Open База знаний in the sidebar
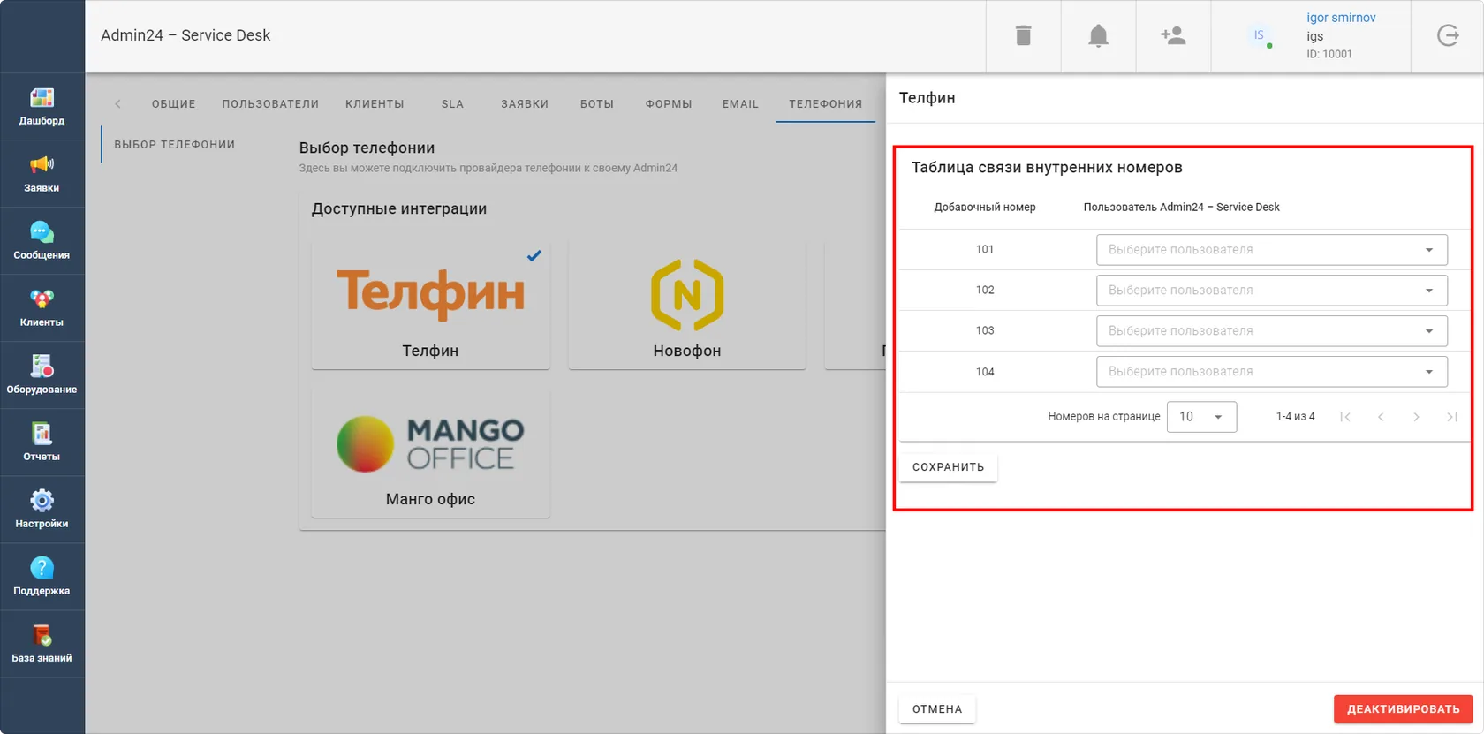 pos(42,644)
